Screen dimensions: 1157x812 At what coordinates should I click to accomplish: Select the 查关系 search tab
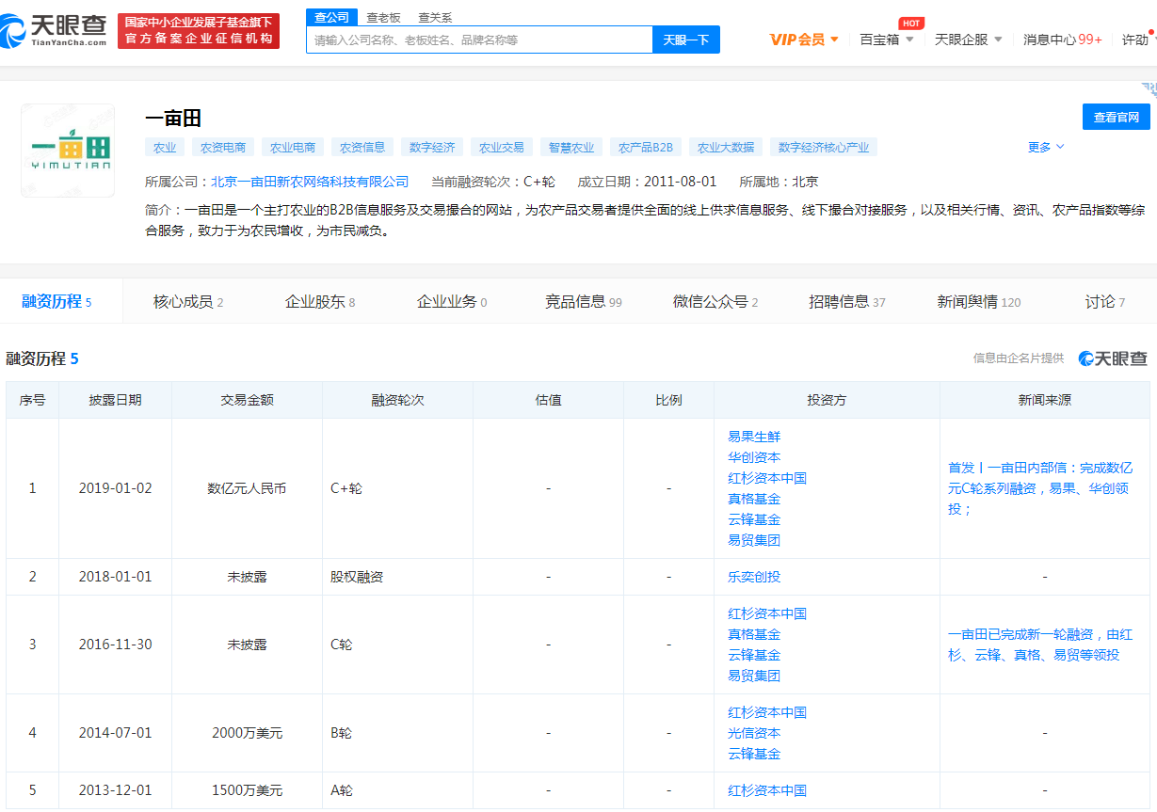pyautogui.click(x=435, y=18)
